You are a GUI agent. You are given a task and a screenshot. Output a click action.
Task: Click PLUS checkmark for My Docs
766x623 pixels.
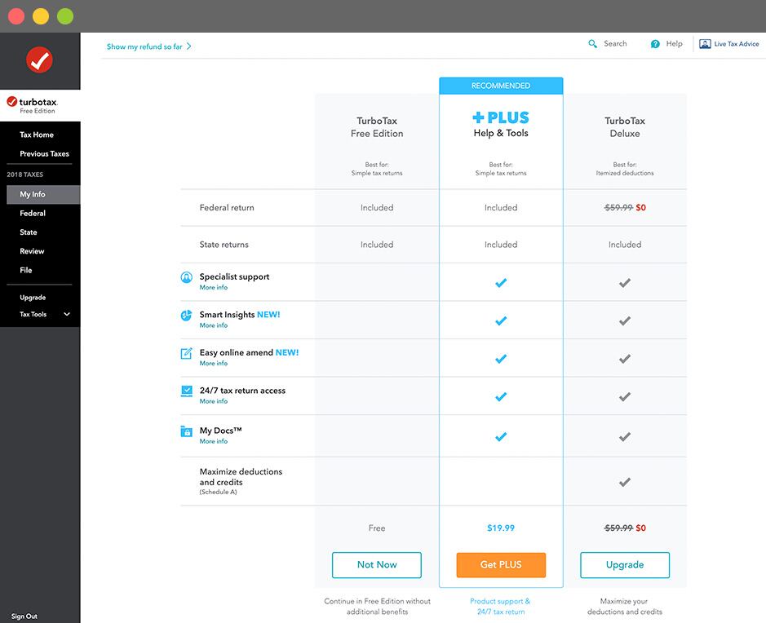click(501, 437)
